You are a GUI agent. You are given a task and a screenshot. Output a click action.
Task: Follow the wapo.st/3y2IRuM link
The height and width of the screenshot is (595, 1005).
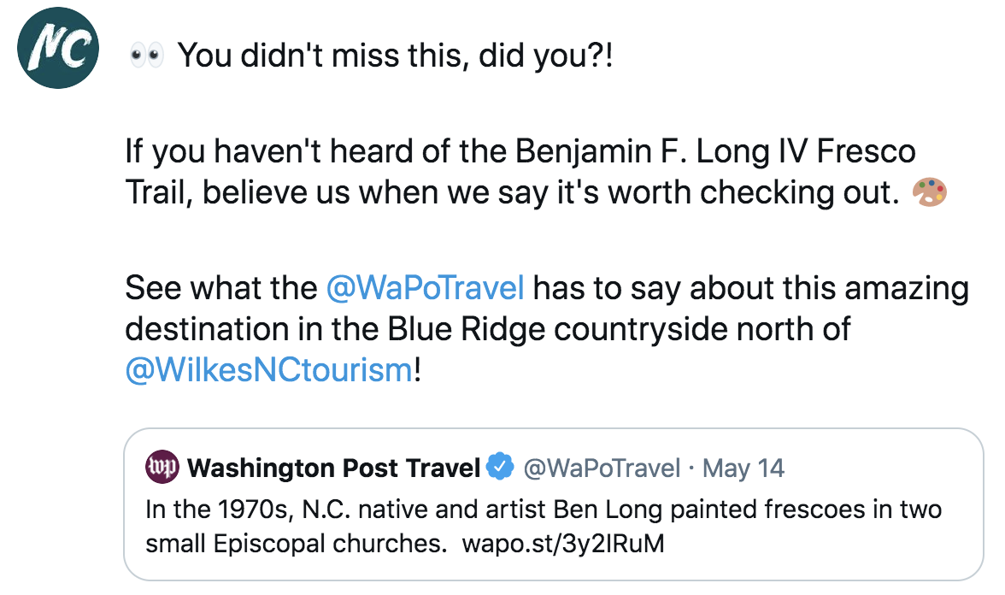(x=562, y=544)
